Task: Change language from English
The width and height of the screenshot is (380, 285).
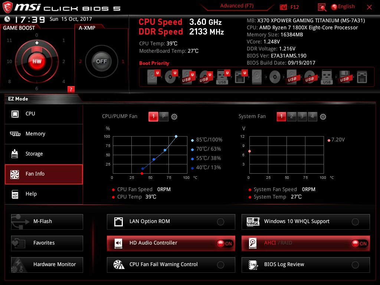Action: coord(346,7)
